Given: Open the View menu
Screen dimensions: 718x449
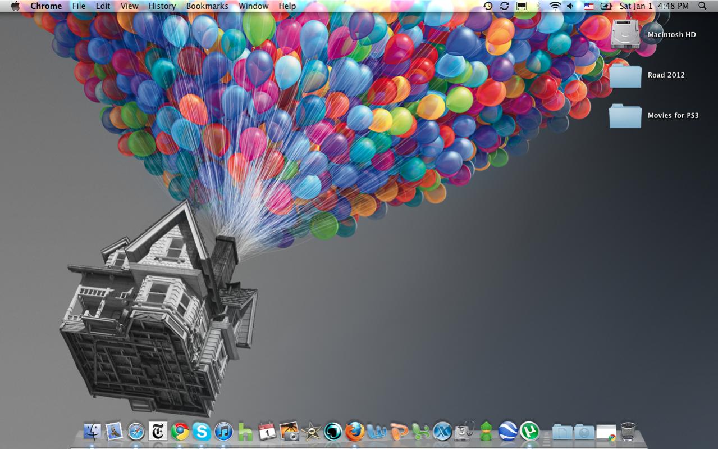Looking at the screenshot, I should pos(129,6).
